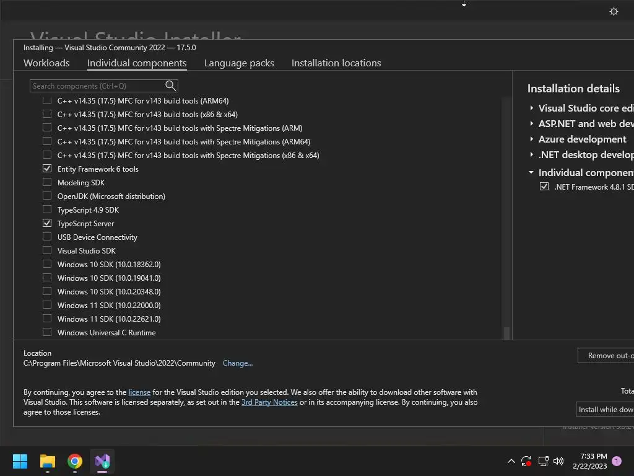Viewport: 634px width, 476px height.
Task: Uncheck the TypeScript Server component
Action: [47, 223]
